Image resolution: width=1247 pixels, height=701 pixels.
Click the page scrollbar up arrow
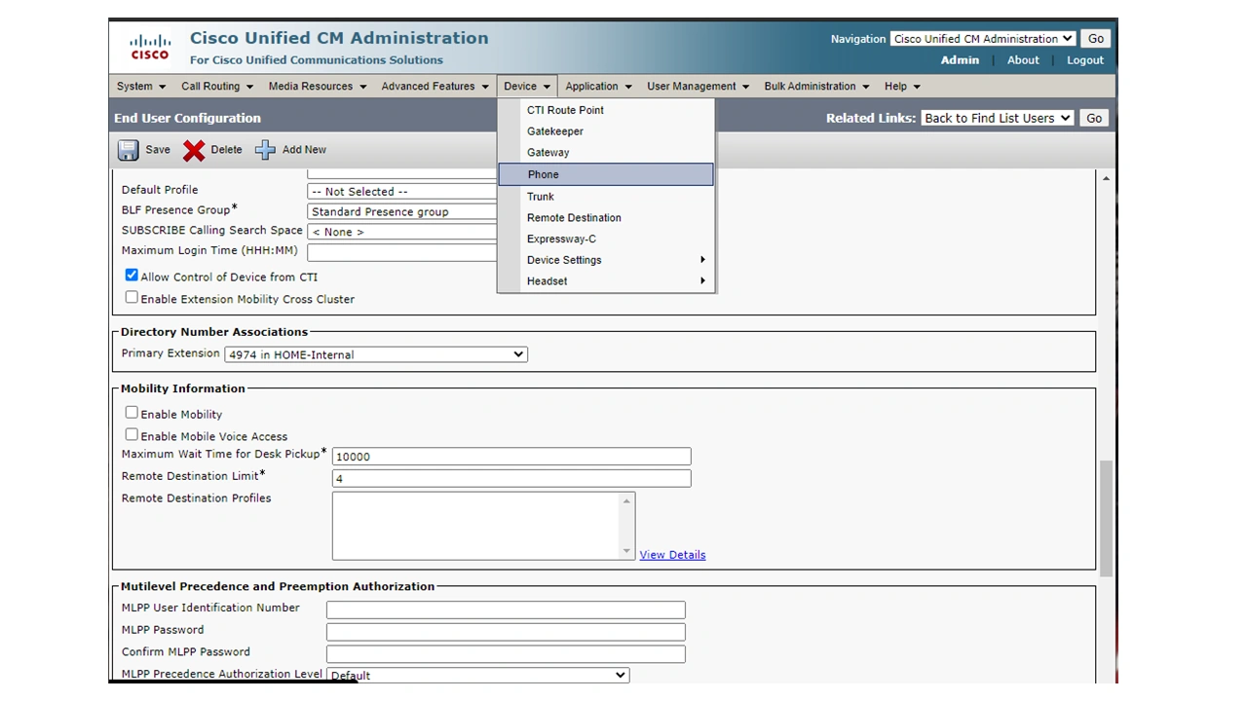[x=1106, y=178]
